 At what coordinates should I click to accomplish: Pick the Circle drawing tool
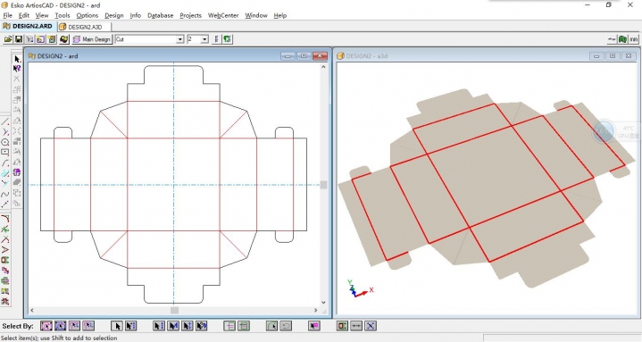pos(5,142)
